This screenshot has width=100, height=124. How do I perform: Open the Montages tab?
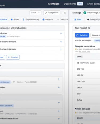pyautogui.click(x=54, y=4)
